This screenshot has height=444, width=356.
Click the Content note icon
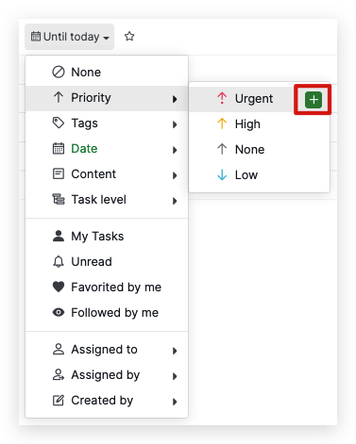click(59, 173)
